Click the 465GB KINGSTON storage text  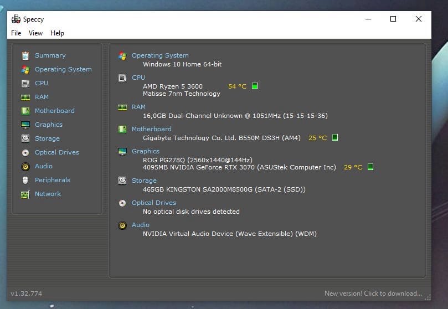(x=224, y=189)
